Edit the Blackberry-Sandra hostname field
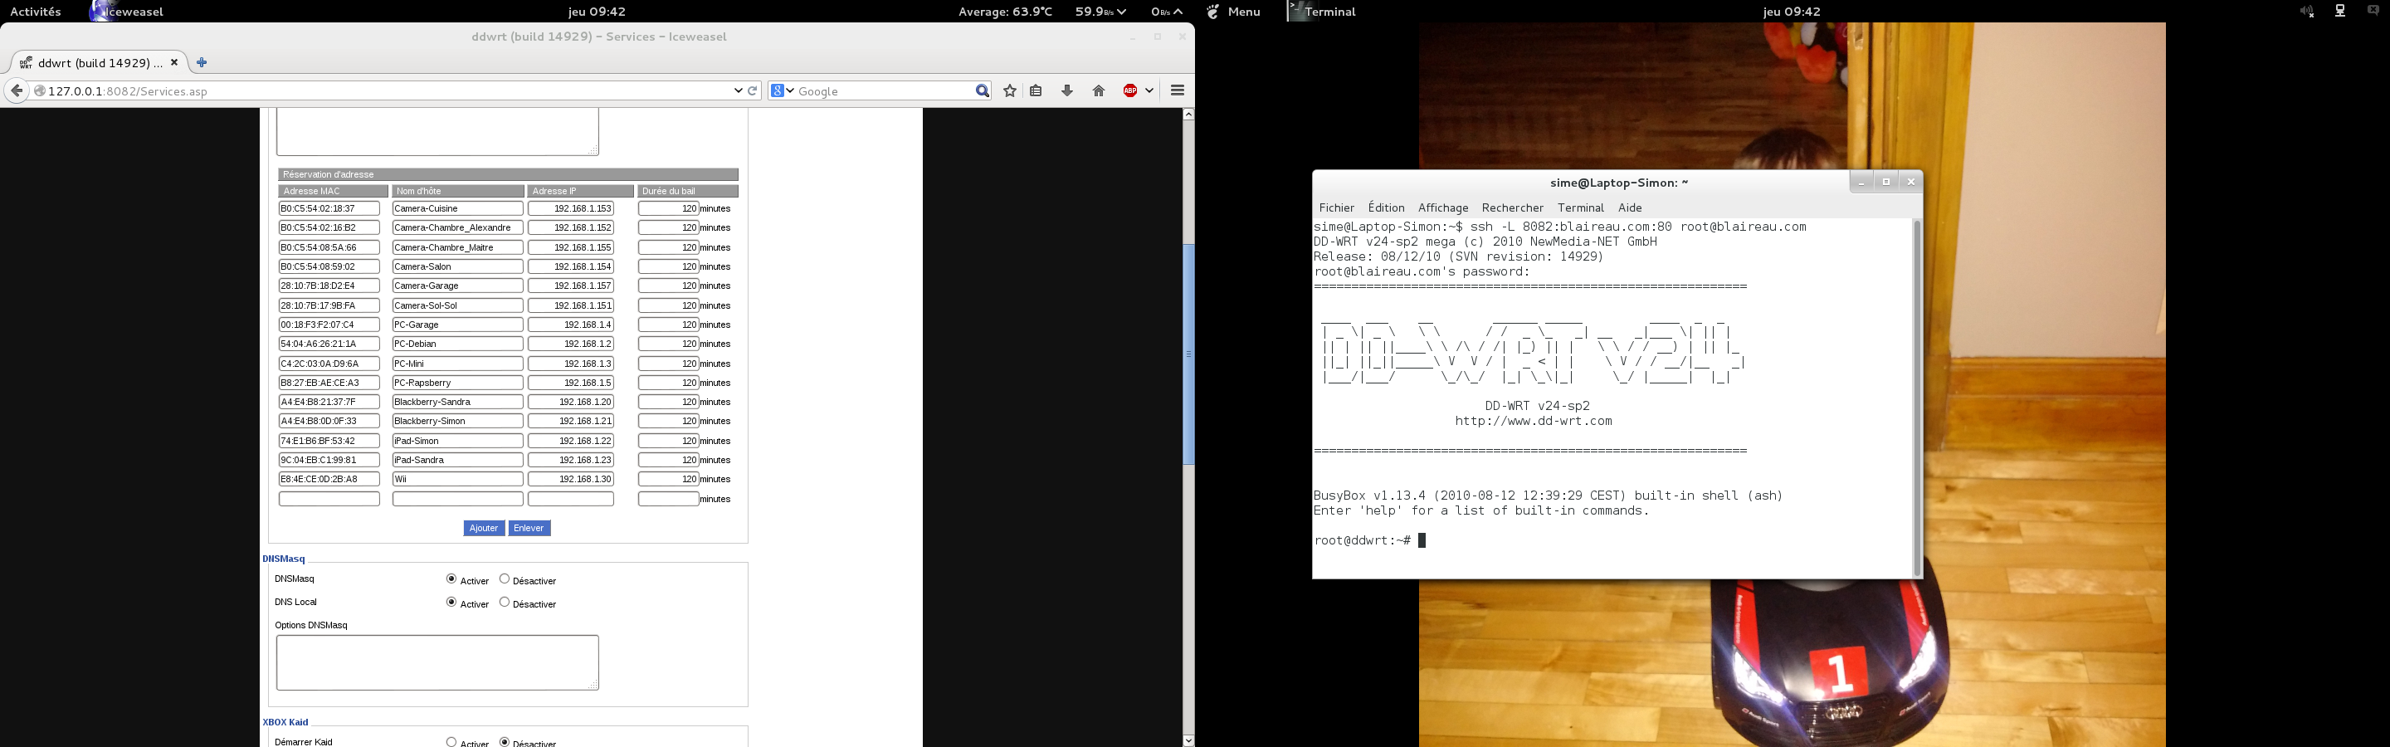Image resolution: width=2390 pixels, height=747 pixels. click(457, 402)
